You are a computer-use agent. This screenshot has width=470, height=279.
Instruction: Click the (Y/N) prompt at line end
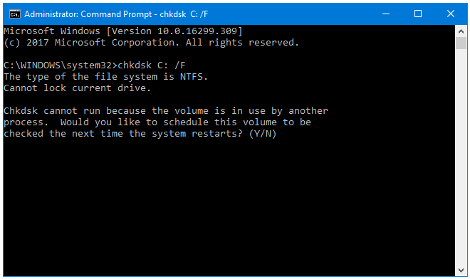click(x=263, y=134)
